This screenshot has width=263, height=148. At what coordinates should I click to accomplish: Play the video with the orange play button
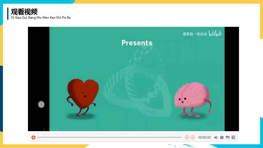coord(34,137)
